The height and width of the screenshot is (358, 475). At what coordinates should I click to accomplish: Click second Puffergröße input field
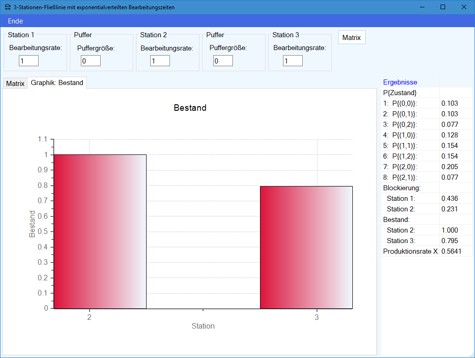[223, 61]
